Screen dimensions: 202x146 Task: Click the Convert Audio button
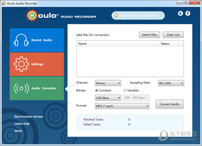(x=170, y=104)
